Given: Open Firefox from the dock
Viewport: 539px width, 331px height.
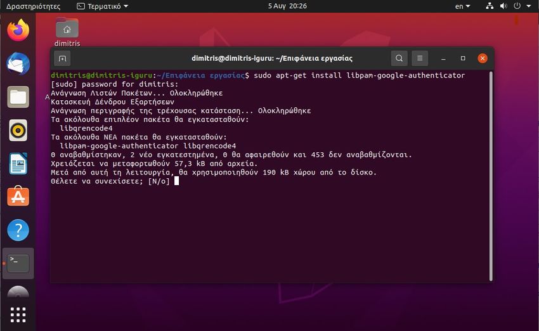Looking at the screenshot, I should click(x=18, y=30).
